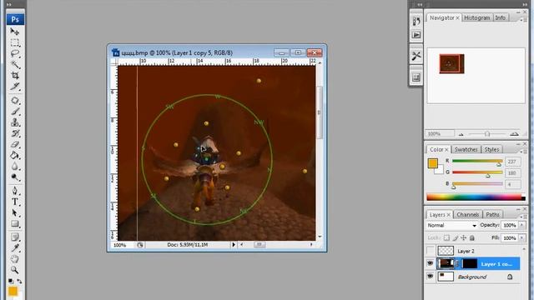Swap foreground and background colors
The height and width of the screenshot is (300, 534).
pyautogui.click(x=19, y=281)
